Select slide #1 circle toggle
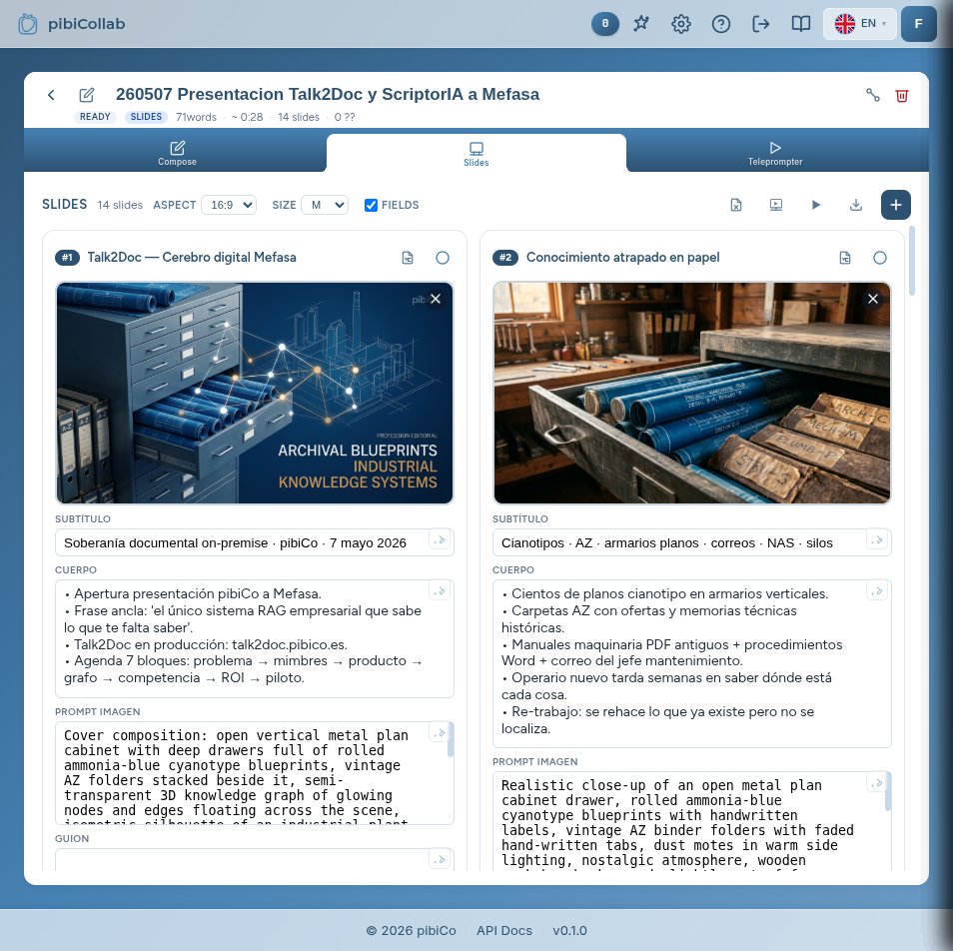The height and width of the screenshot is (951, 953). pos(443,258)
